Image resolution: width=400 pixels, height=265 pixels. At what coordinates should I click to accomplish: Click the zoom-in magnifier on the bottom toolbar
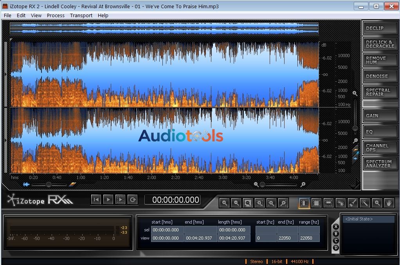pyautogui.click(x=225, y=203)
